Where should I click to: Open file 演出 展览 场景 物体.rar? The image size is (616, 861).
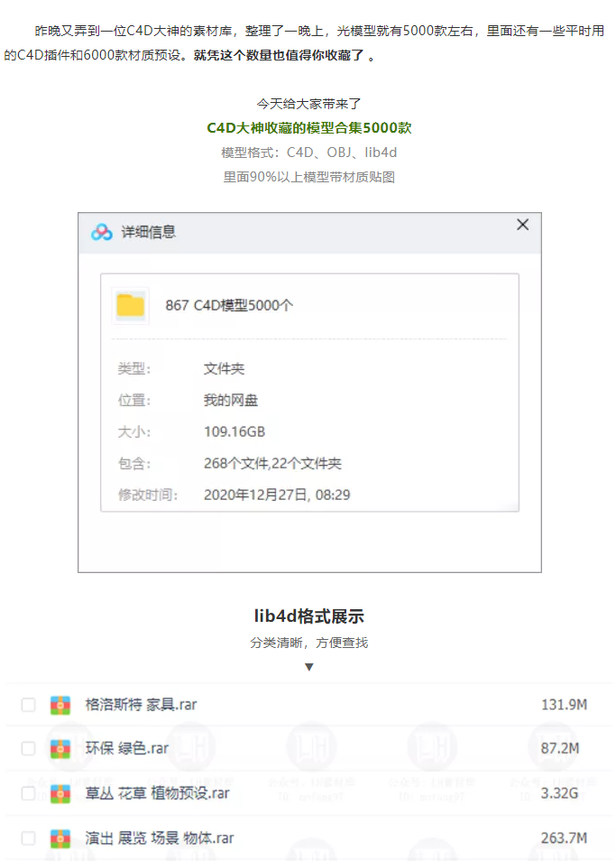pyautogui.click(x=160, y=838)
